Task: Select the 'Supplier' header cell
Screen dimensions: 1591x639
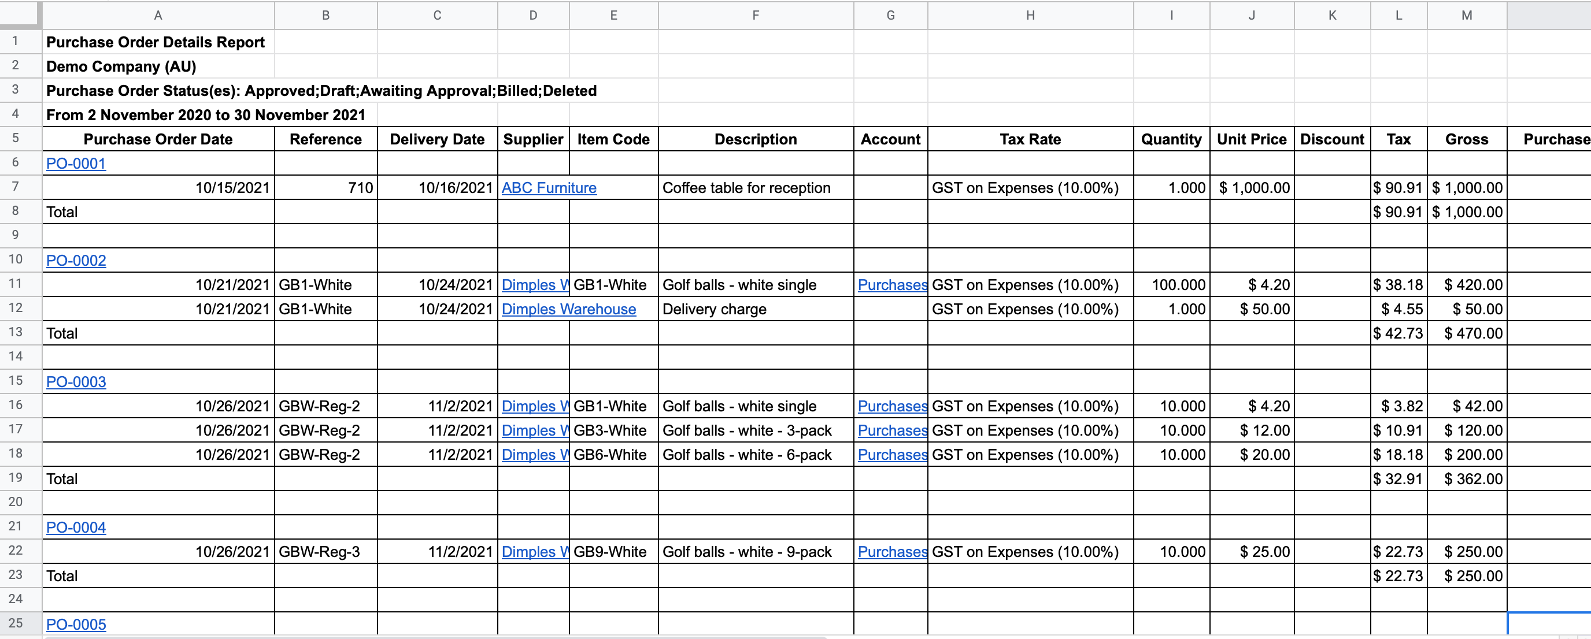Action: pos(533,140)
